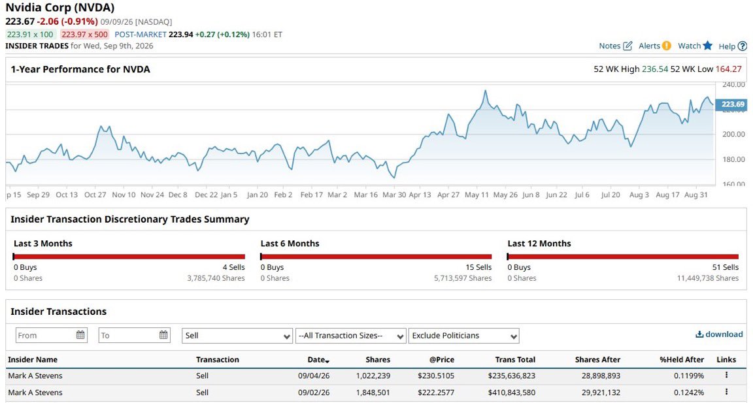Click the 52 WK High value 236.54
The height and width of the screenshot is (403, 753).
pos(655,69)
